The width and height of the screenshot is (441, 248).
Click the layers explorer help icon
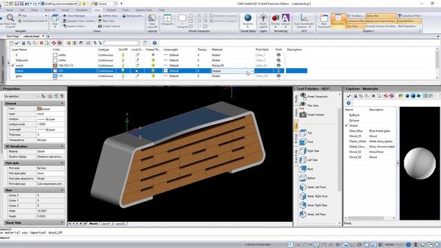pyautogui.click(x=154, y=43)
